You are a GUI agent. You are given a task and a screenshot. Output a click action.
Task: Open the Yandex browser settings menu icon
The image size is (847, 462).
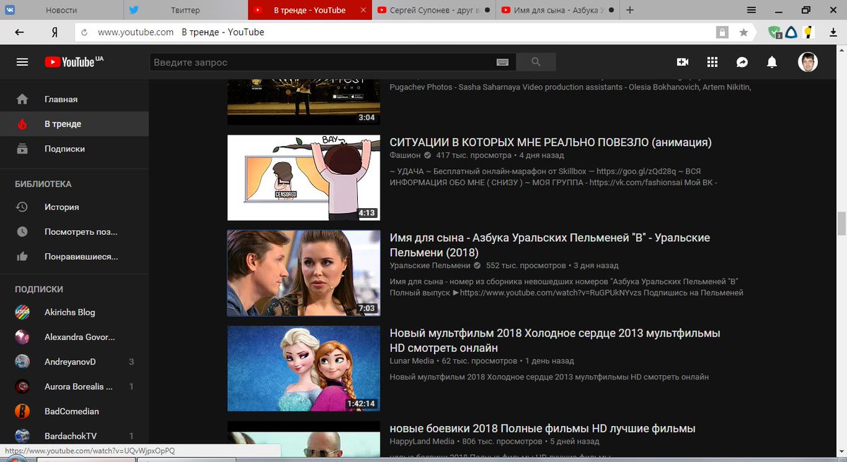[x=751, y=10]
